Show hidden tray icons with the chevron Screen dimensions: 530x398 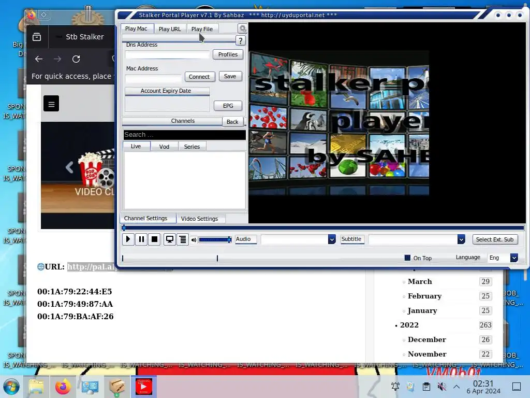[x=457, y=387]
